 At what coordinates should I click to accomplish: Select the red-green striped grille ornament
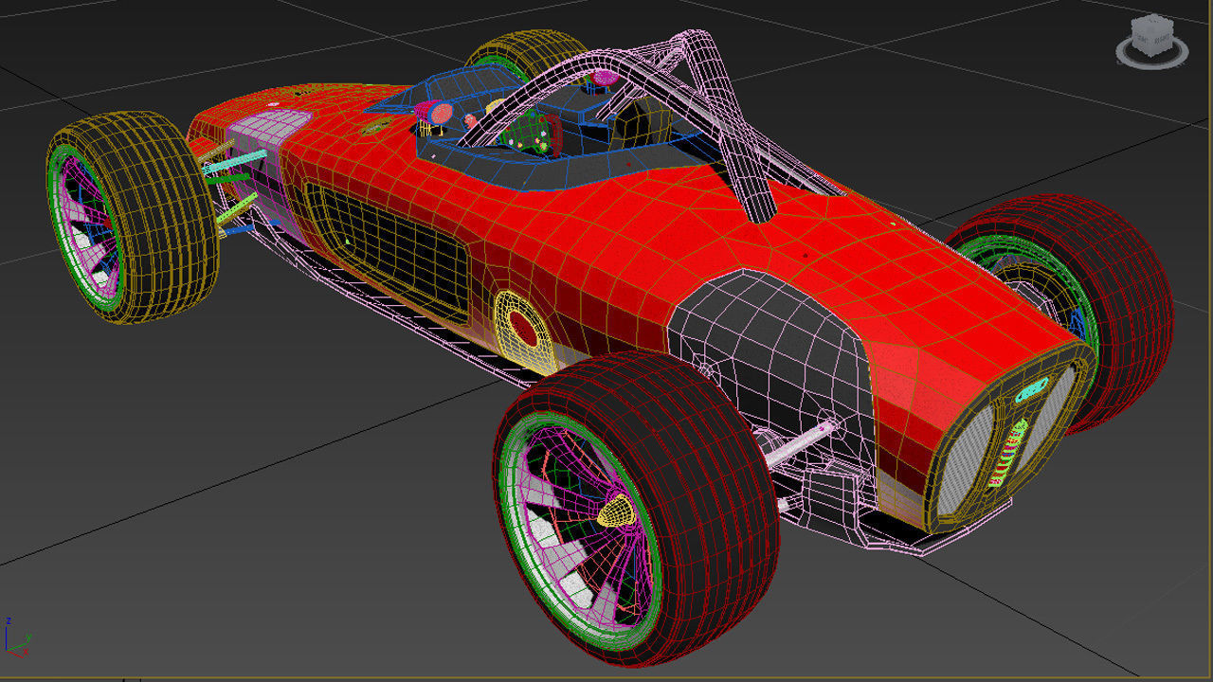pos(1006,454)
